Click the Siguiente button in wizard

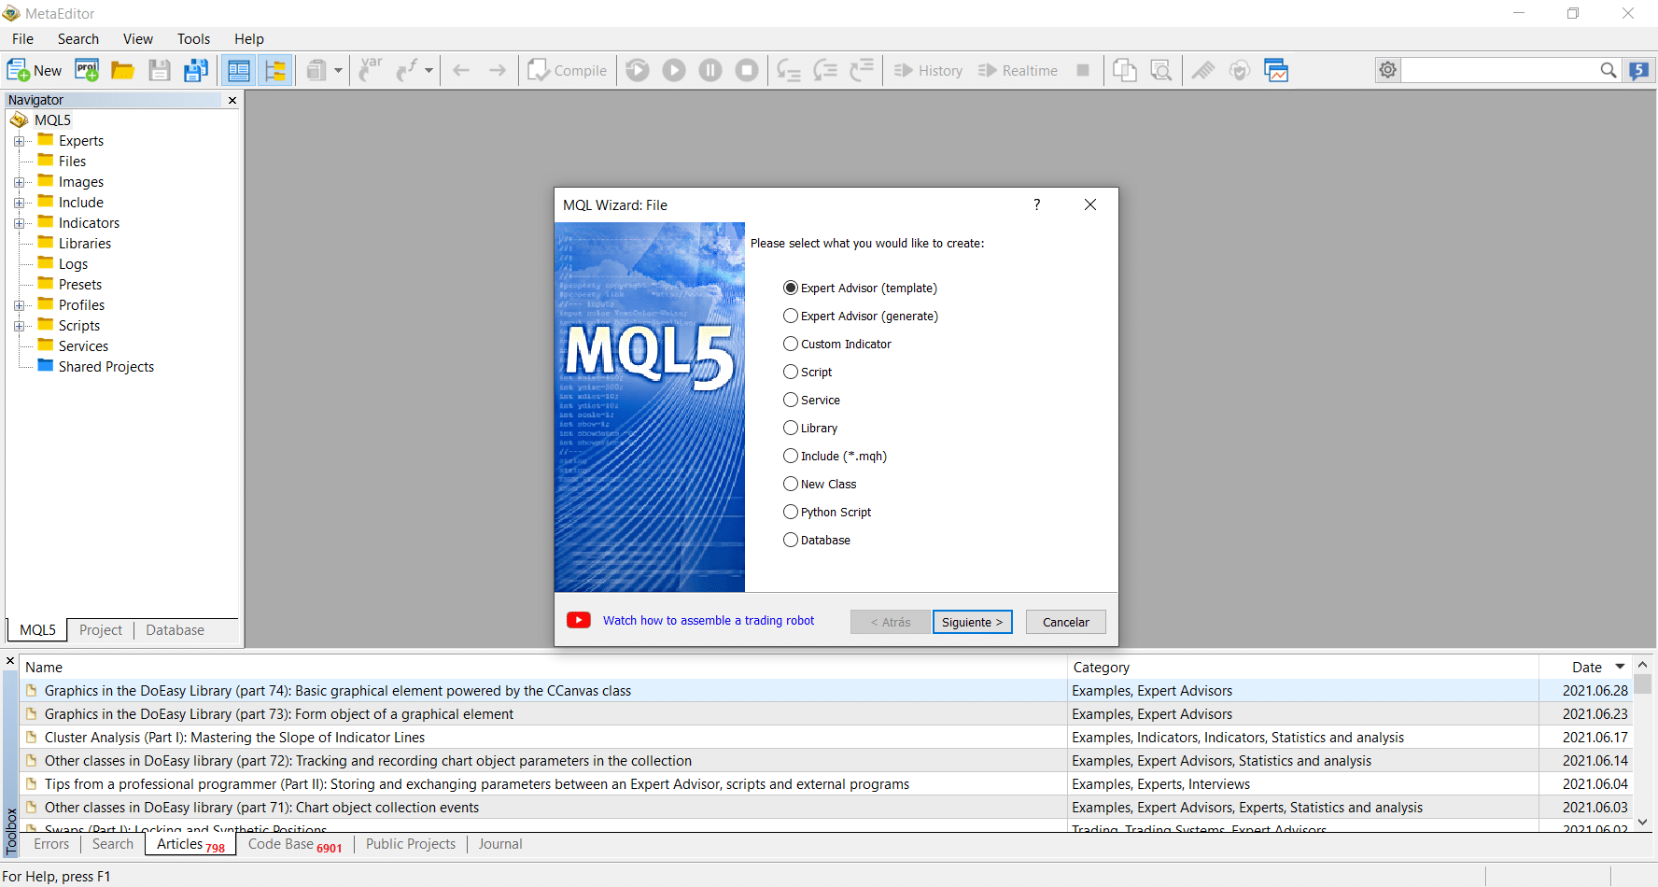click(x=972, y=622)
